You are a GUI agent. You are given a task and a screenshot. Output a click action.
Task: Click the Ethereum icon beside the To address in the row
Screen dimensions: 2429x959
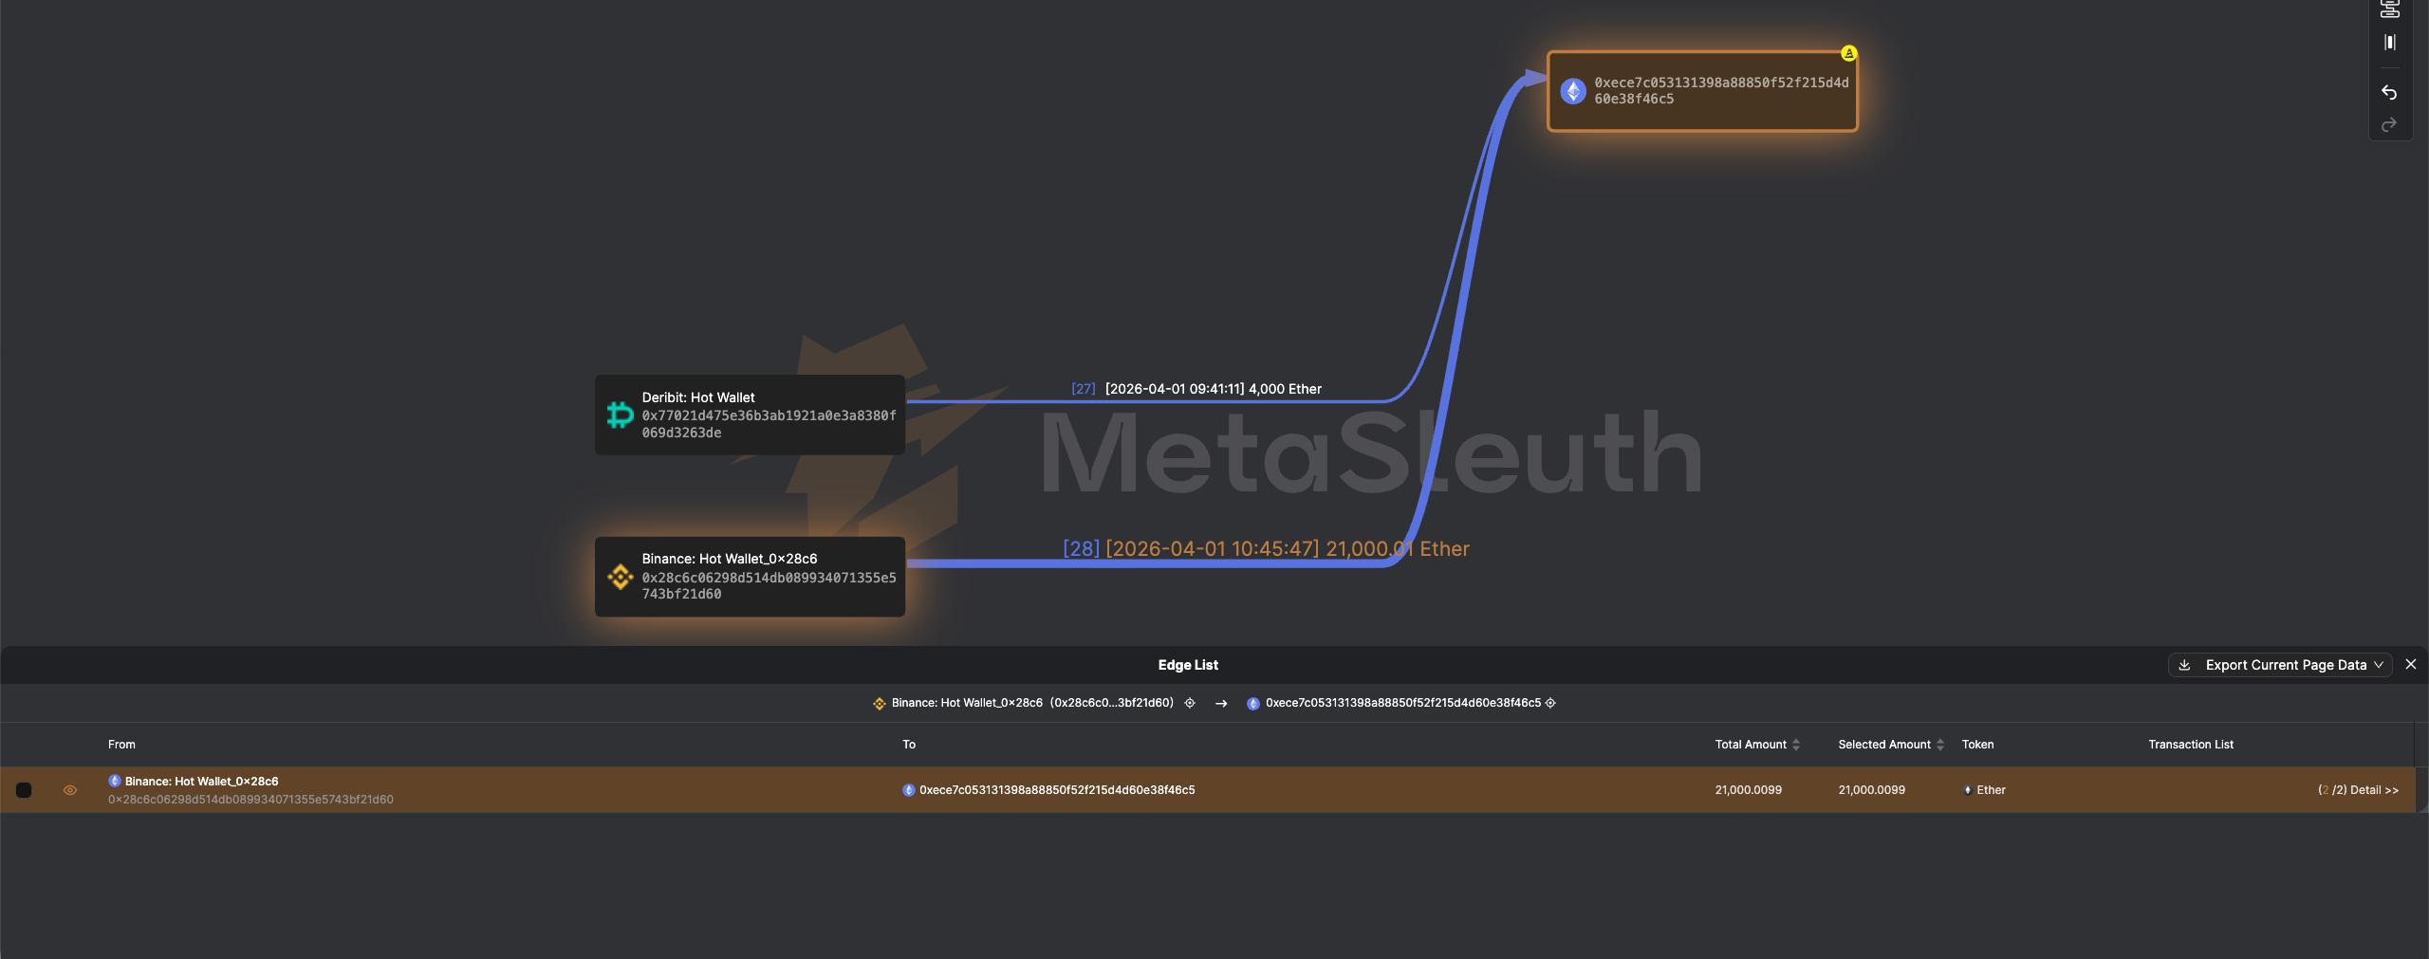click(908, 790)
